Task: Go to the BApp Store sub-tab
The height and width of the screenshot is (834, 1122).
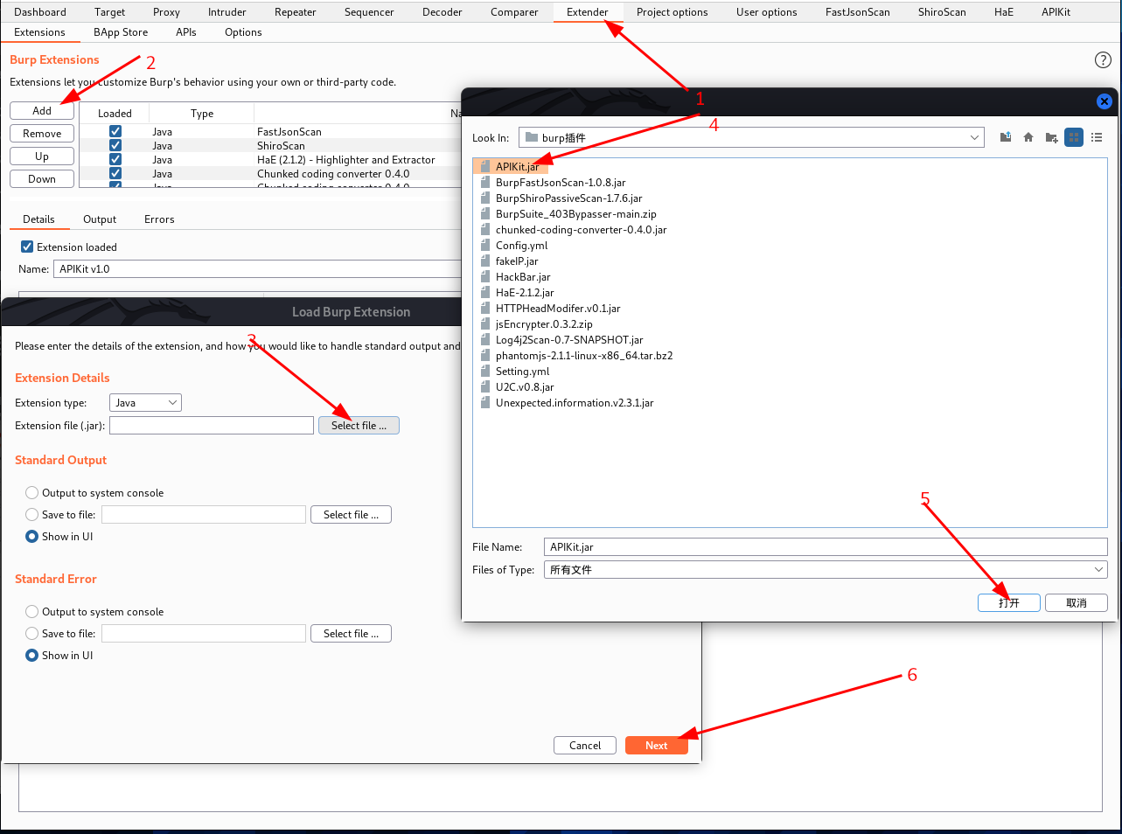Action: 121,32
